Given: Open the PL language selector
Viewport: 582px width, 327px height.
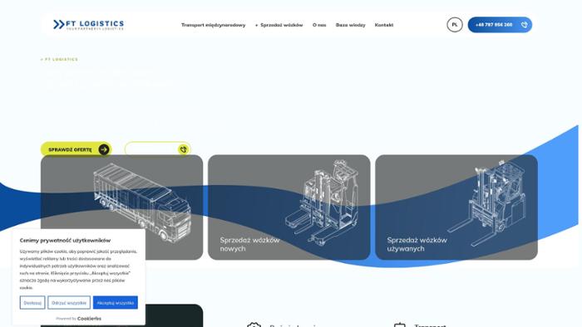Looking at the screenshot, I should point(454,25).
